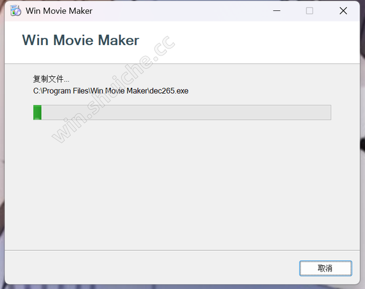Click the file copy progress bar
This screenshot has height=289, width=365.
[182, 113]
